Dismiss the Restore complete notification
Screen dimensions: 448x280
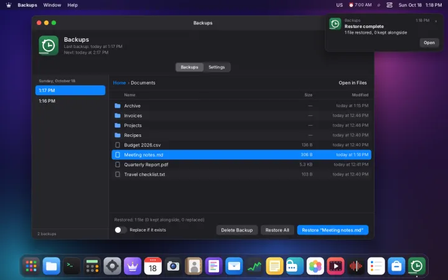point(436,21)
